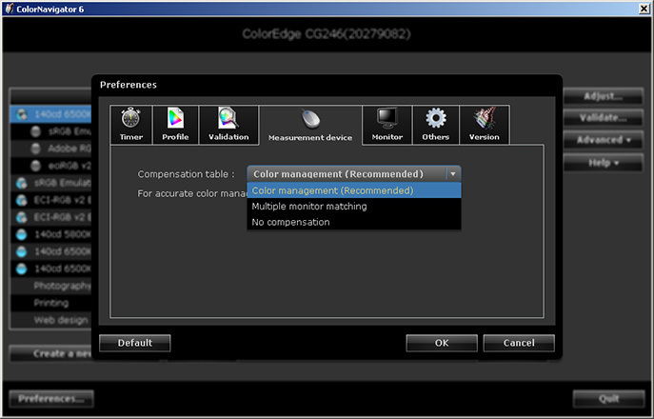
Task: Cancel the Preferences dialog
Action: coord(519,343)
